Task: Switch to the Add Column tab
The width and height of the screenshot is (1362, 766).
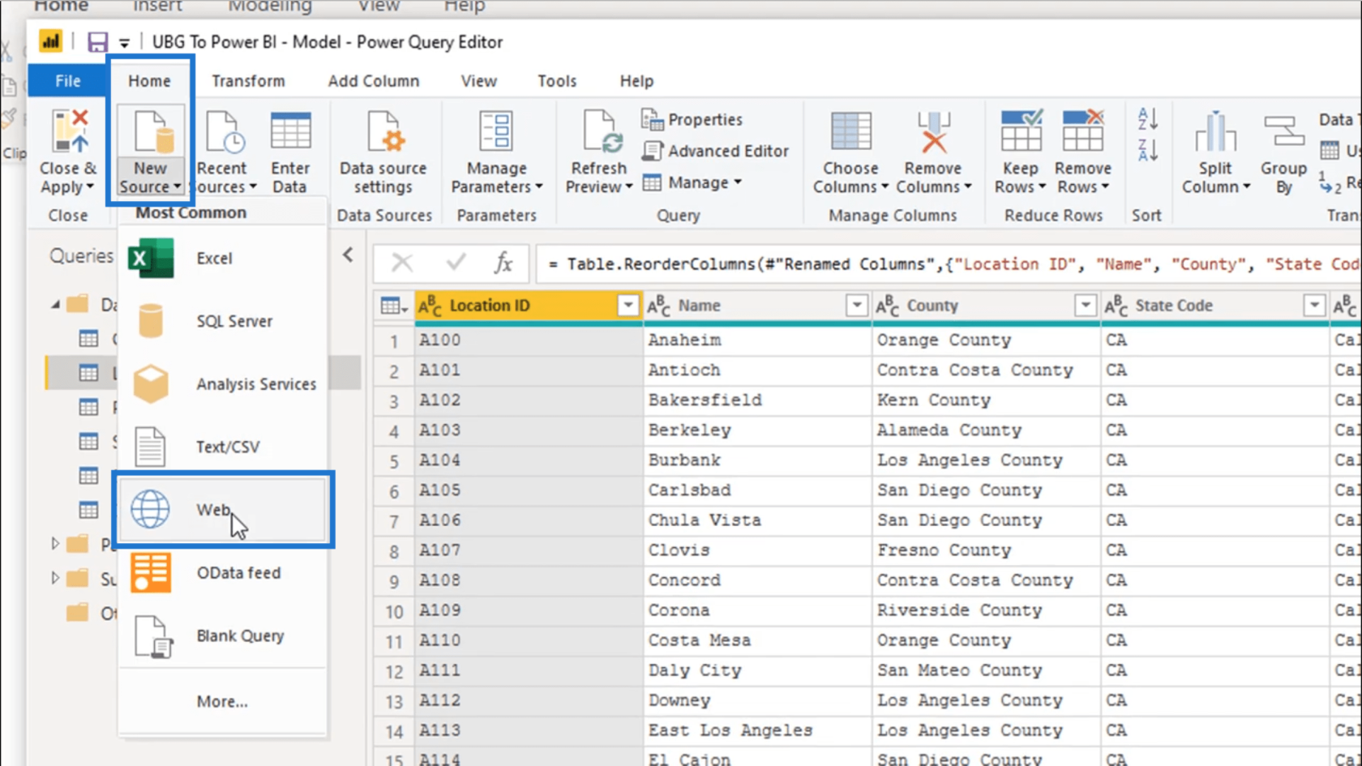Action: tap(374, 81)
